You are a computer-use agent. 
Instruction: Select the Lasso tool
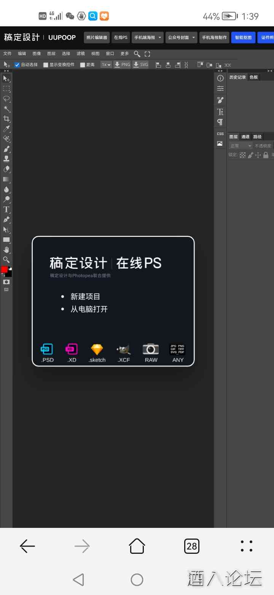coord(6,99)
